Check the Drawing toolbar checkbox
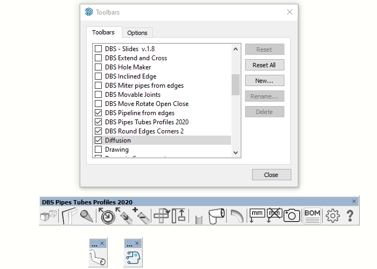377x269 pixels. tap(98, 149)
